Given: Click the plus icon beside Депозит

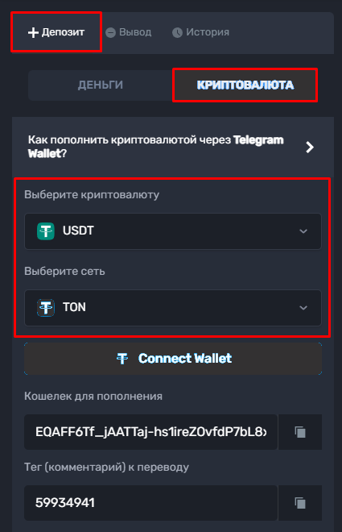Looking at the screenshot, I should (33, 32).
